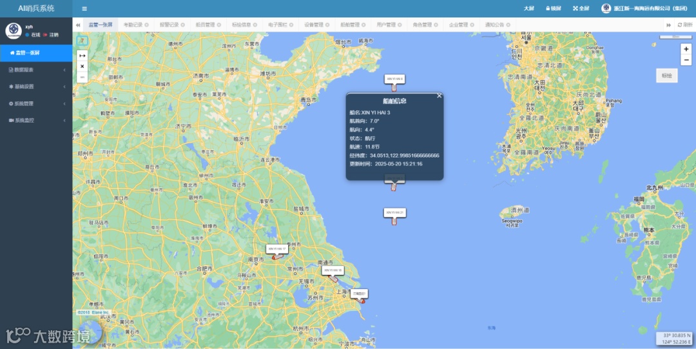Screen dimensions: 696x349
Task: Expand the 系统监控 sidebar menu
Action: (x=36, y=121)
